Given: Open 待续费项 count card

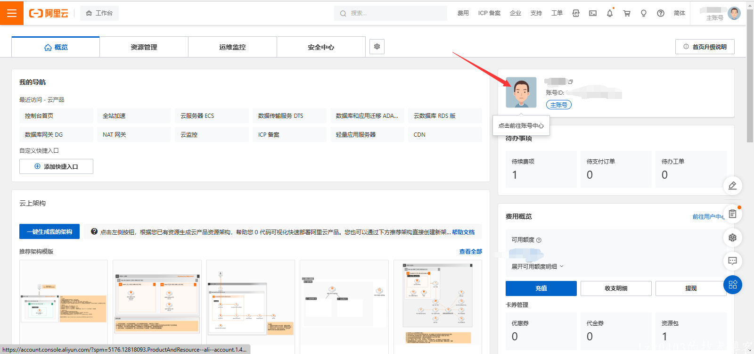Looking at the screenshot, I should point(541,169).
